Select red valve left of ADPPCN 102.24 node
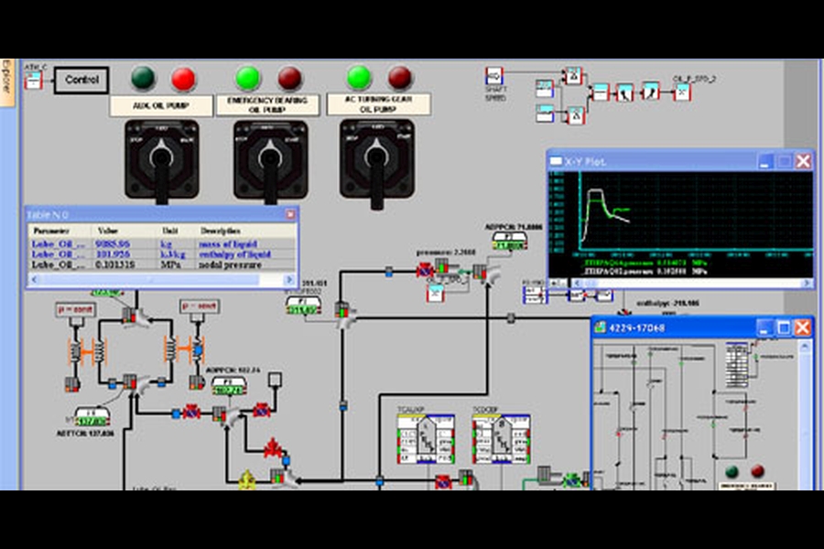The width and height of the screenshot is (824, 549). click(x=191, y=412)
